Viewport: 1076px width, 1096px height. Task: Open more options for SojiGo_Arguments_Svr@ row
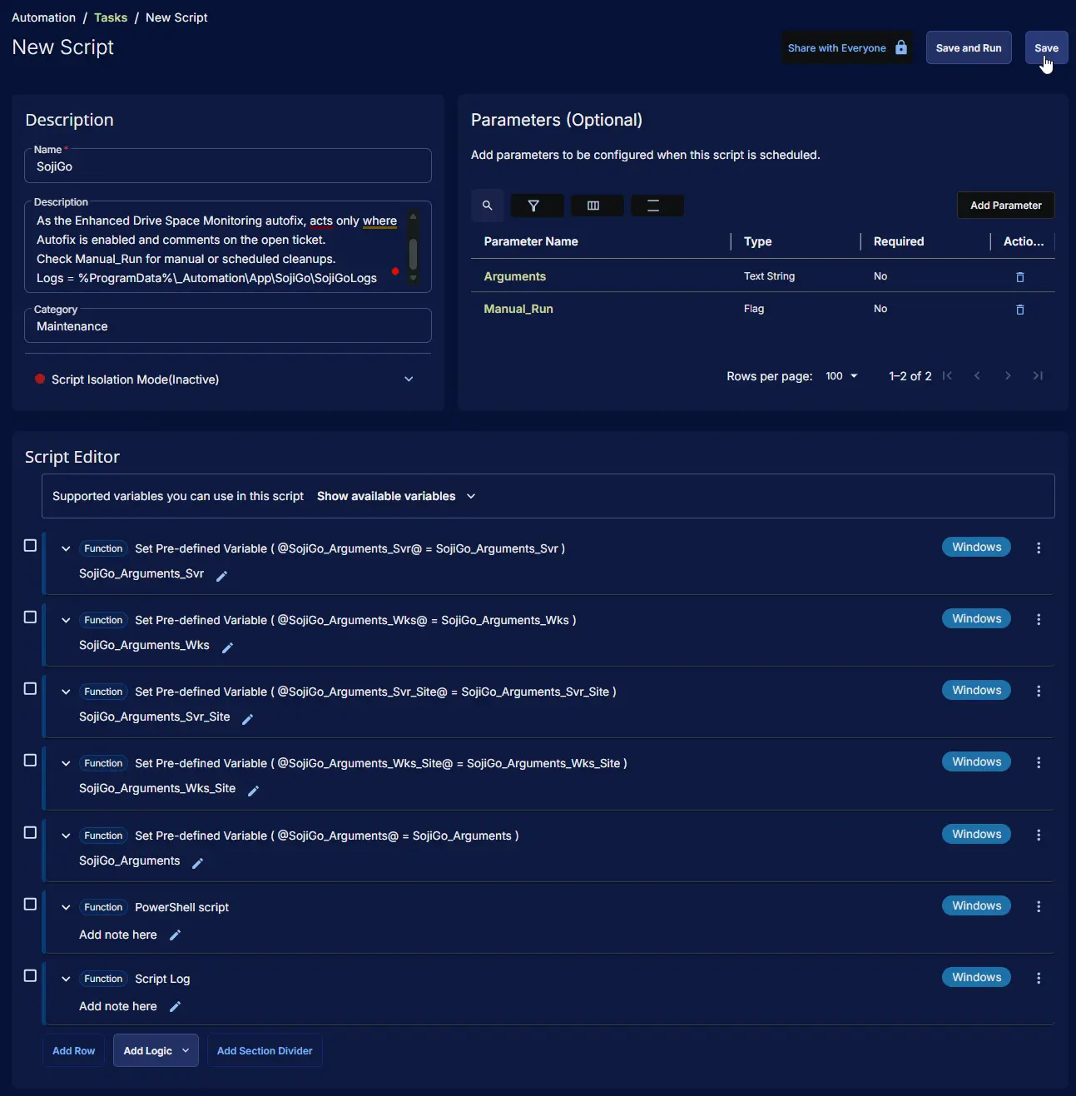click(x=1039, y=548)
